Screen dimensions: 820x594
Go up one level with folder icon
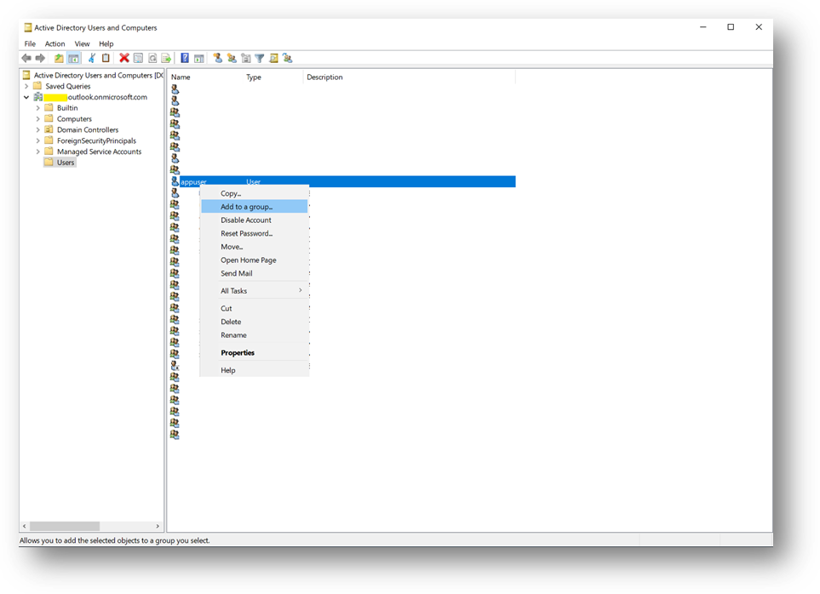59,58
